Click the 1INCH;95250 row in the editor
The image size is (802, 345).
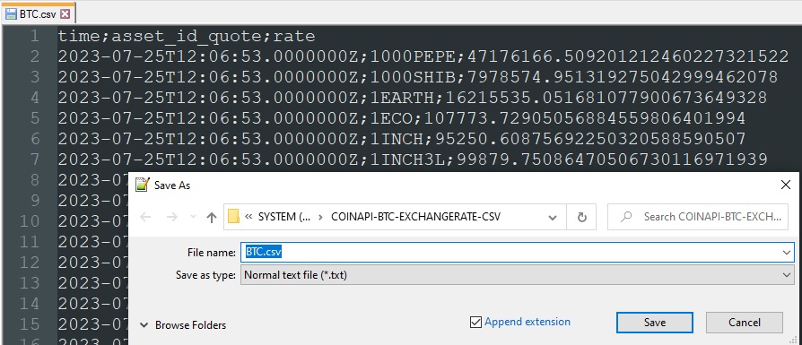pos(402,139)
